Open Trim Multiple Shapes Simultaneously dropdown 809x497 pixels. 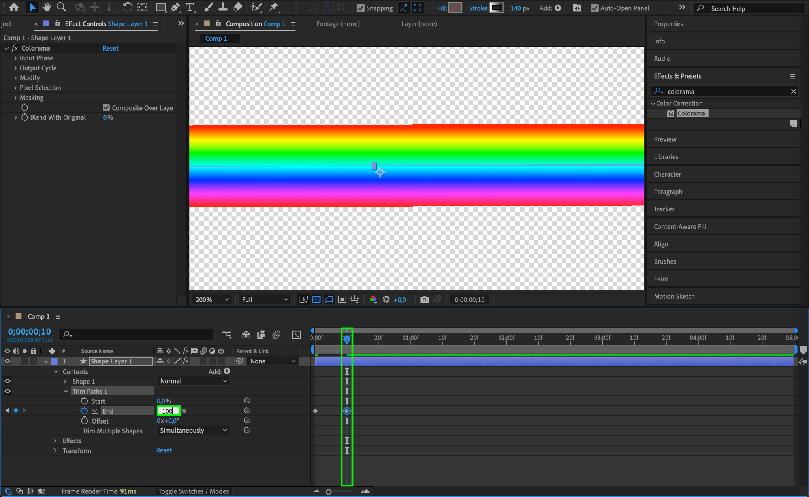193,430
